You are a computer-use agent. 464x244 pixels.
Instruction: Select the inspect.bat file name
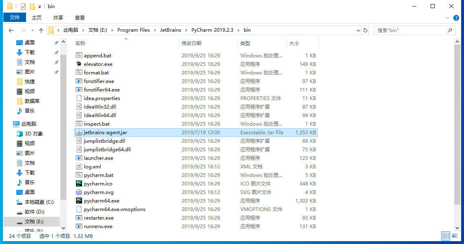pos(97,124)
